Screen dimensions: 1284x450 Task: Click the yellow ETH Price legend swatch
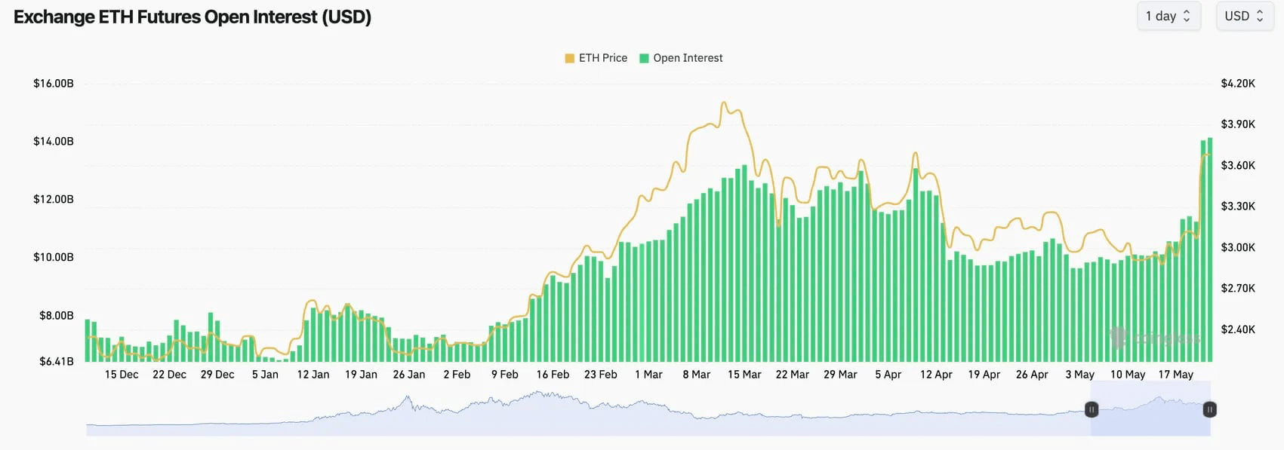[x=569, y=58]
